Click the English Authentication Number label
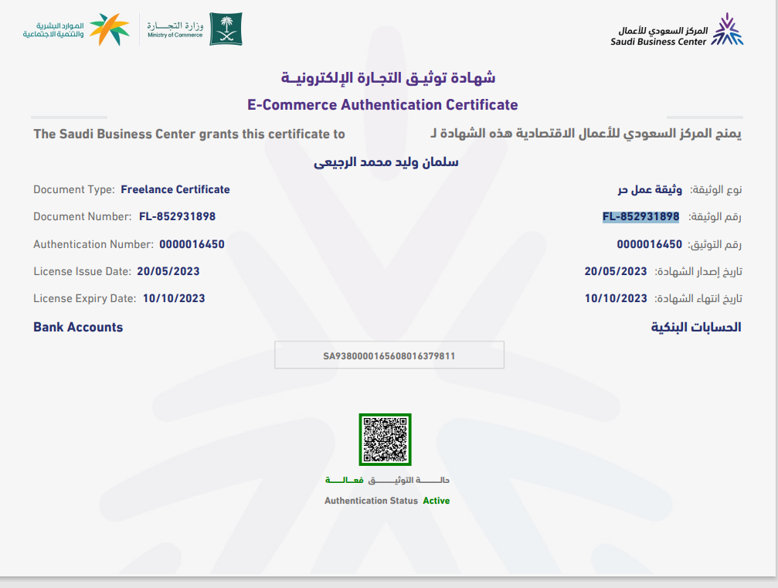Image resolution: width=778 pixels, height=588 pixels. coord(93,244)
